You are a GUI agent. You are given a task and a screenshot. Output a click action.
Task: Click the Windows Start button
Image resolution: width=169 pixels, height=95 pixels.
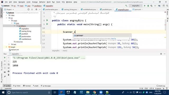pyautogui.click(x=3, y=92)
